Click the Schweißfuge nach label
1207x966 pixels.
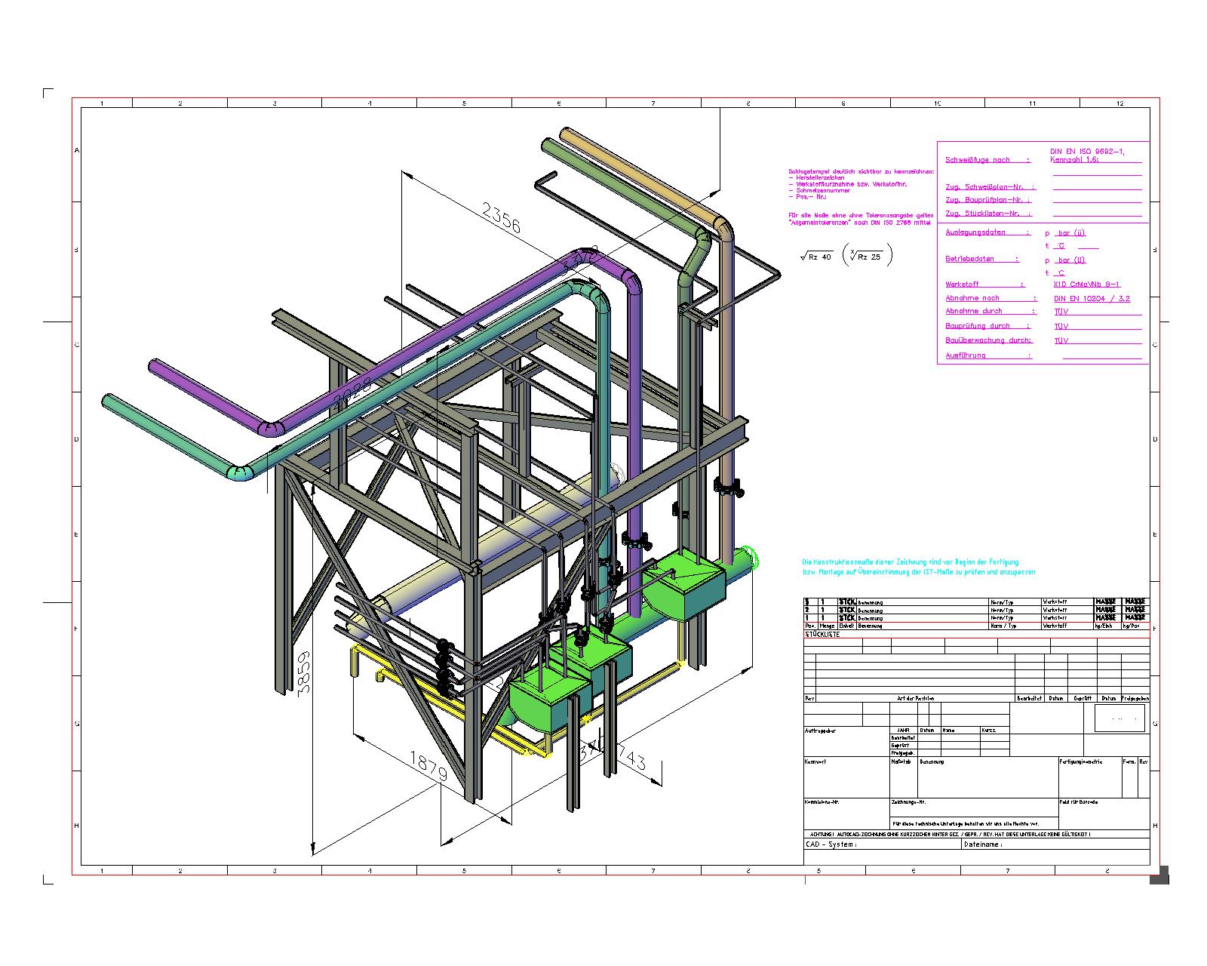tap(978, 160)
